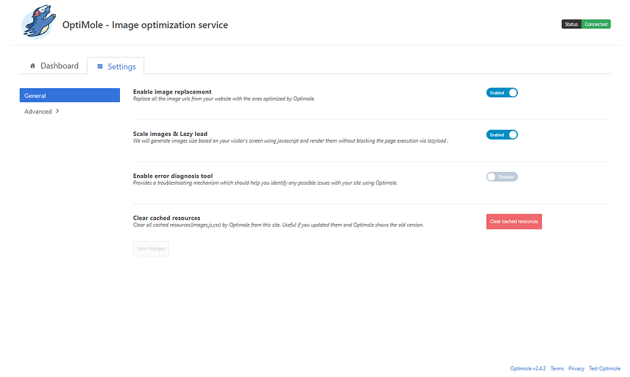Click the Clear cached resources button

[514, 222]
